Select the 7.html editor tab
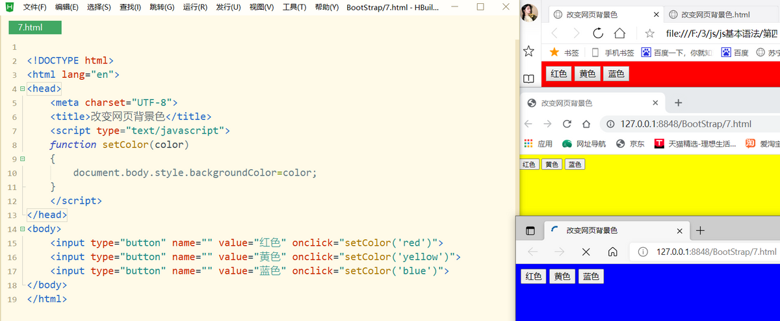Image resolution: width=780 pixels, height=321 pixels. [34, 27]
